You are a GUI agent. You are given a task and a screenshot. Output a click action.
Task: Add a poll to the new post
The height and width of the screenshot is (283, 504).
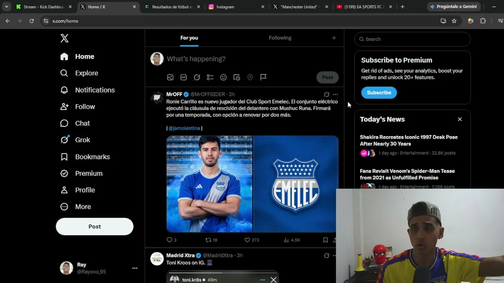click(x=210, y=77)
